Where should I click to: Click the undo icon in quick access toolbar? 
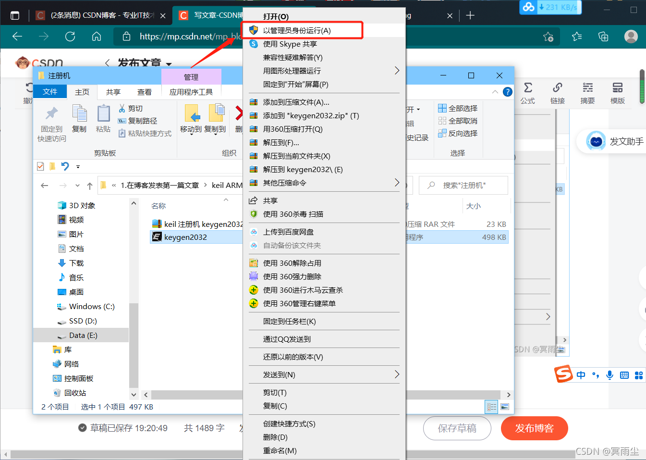(x=65, y=166)
